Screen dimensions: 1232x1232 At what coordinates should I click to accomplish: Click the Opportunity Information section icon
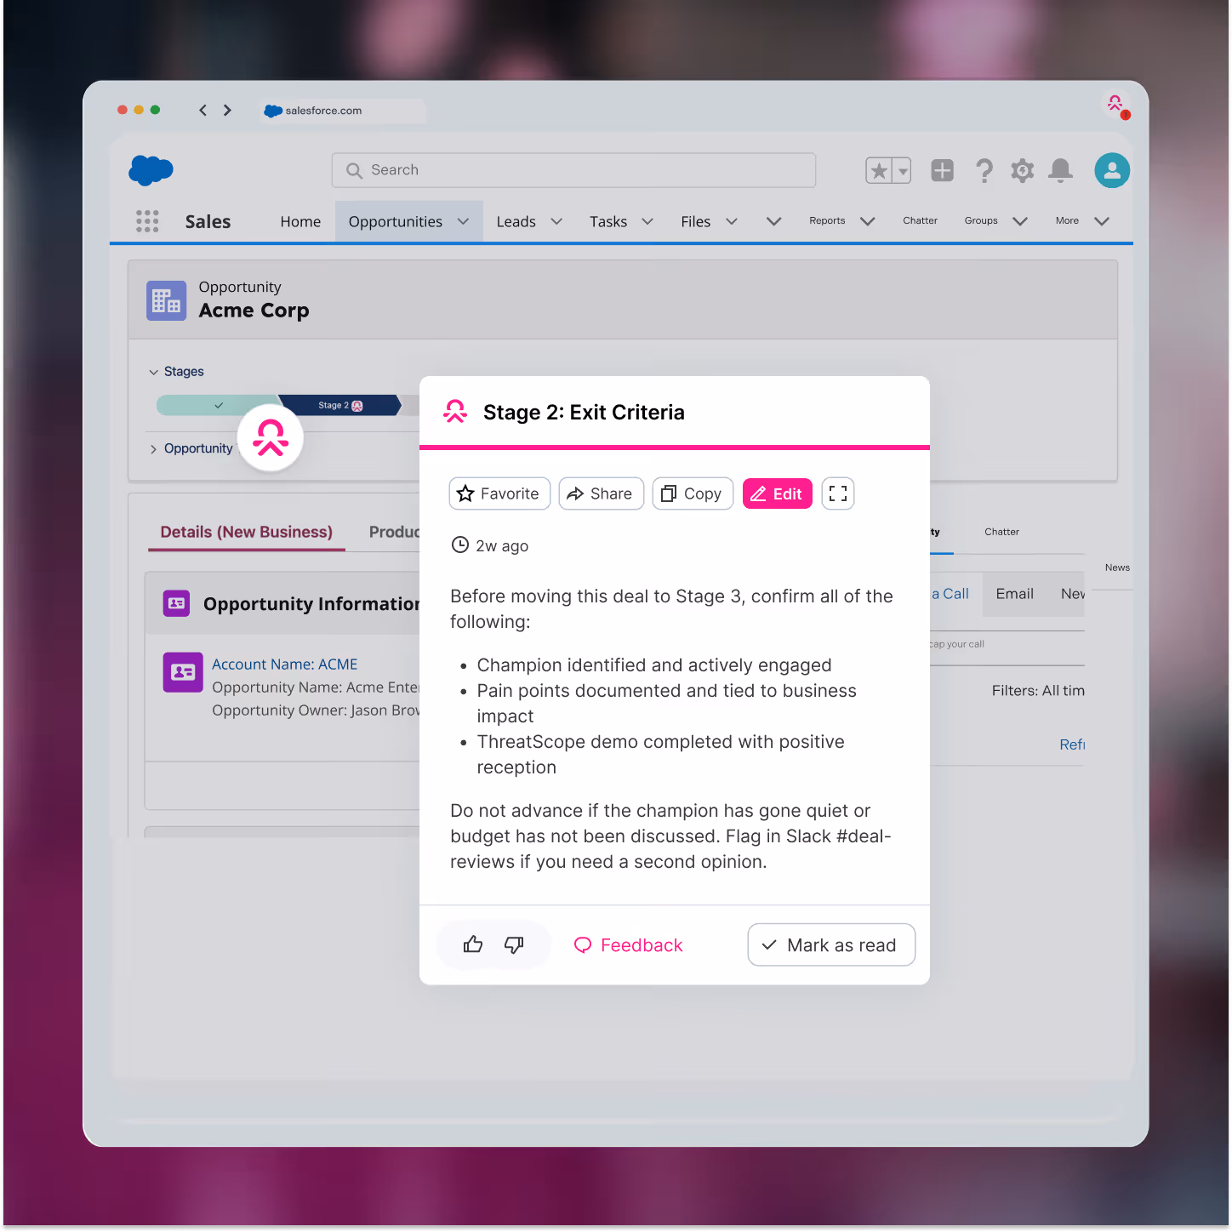point(176,603)
